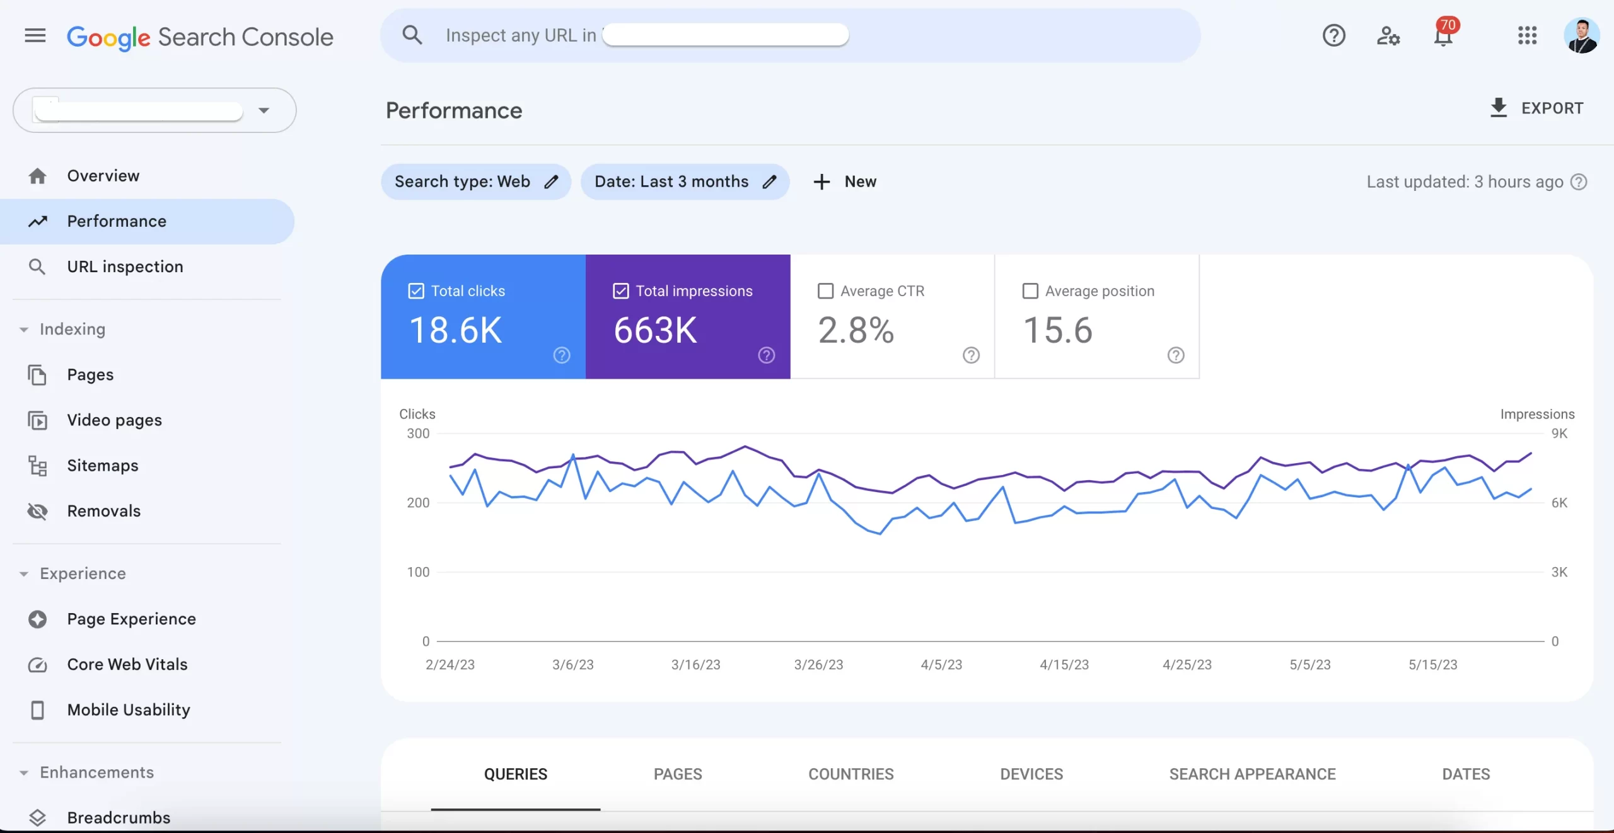Open the Core Web Vitals report
The height and width of the screenshot is (833, 1614).
coord(127,664)
